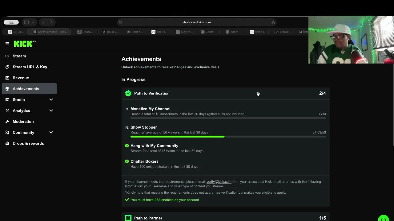Click the Chatter Boxers completed checkmark

point(127,161)
